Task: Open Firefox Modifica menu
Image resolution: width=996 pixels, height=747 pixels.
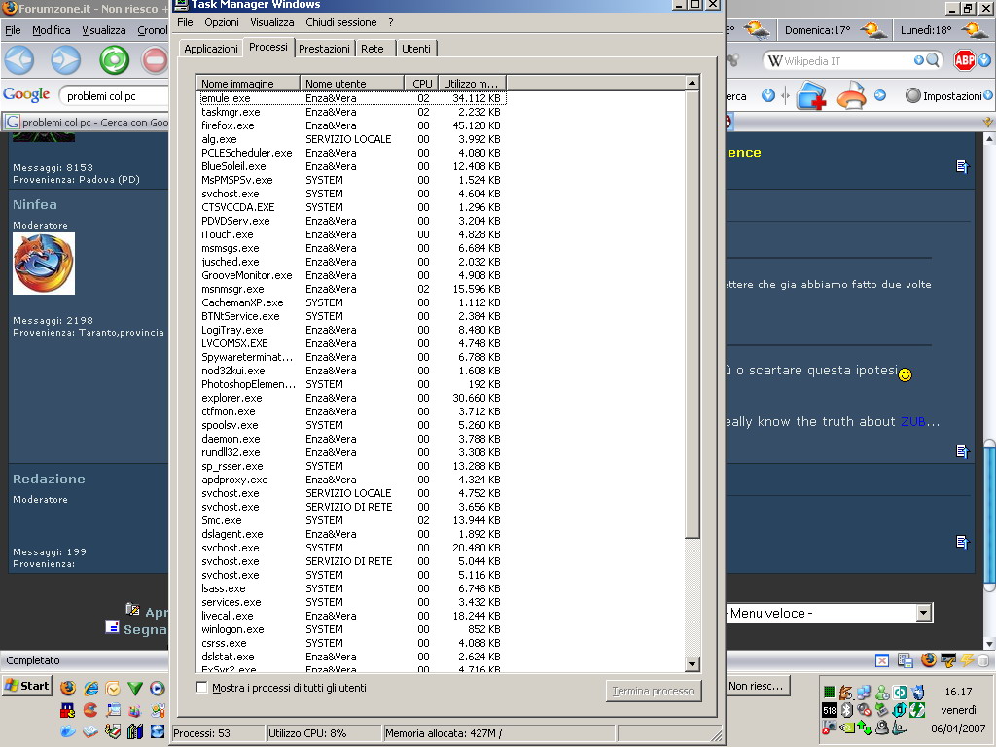Action: [52, 30]
